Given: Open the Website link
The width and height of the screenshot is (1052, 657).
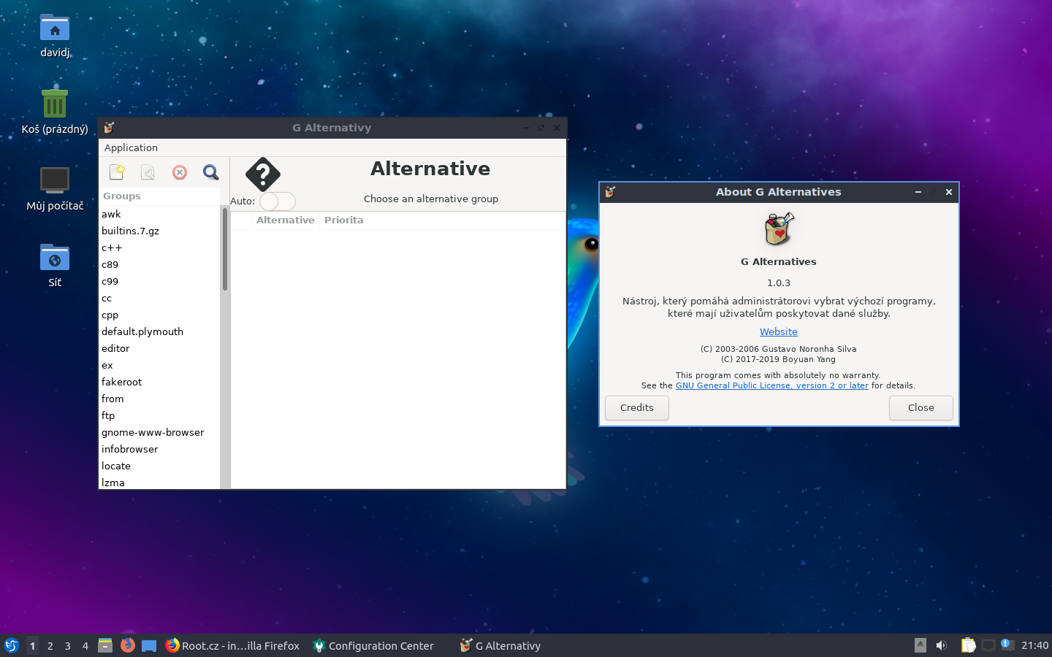Looking at the screenshot, I should click(778, 331).
